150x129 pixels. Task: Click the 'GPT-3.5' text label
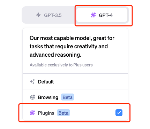(53, 15)
